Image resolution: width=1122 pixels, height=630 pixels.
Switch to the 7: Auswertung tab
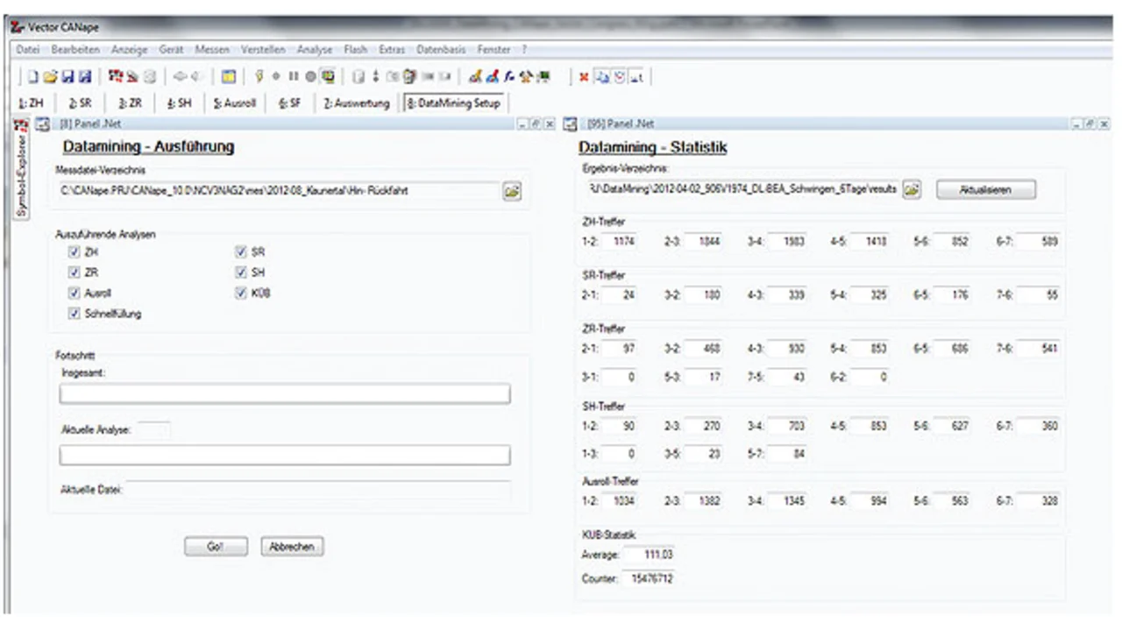tap(356, 103)
